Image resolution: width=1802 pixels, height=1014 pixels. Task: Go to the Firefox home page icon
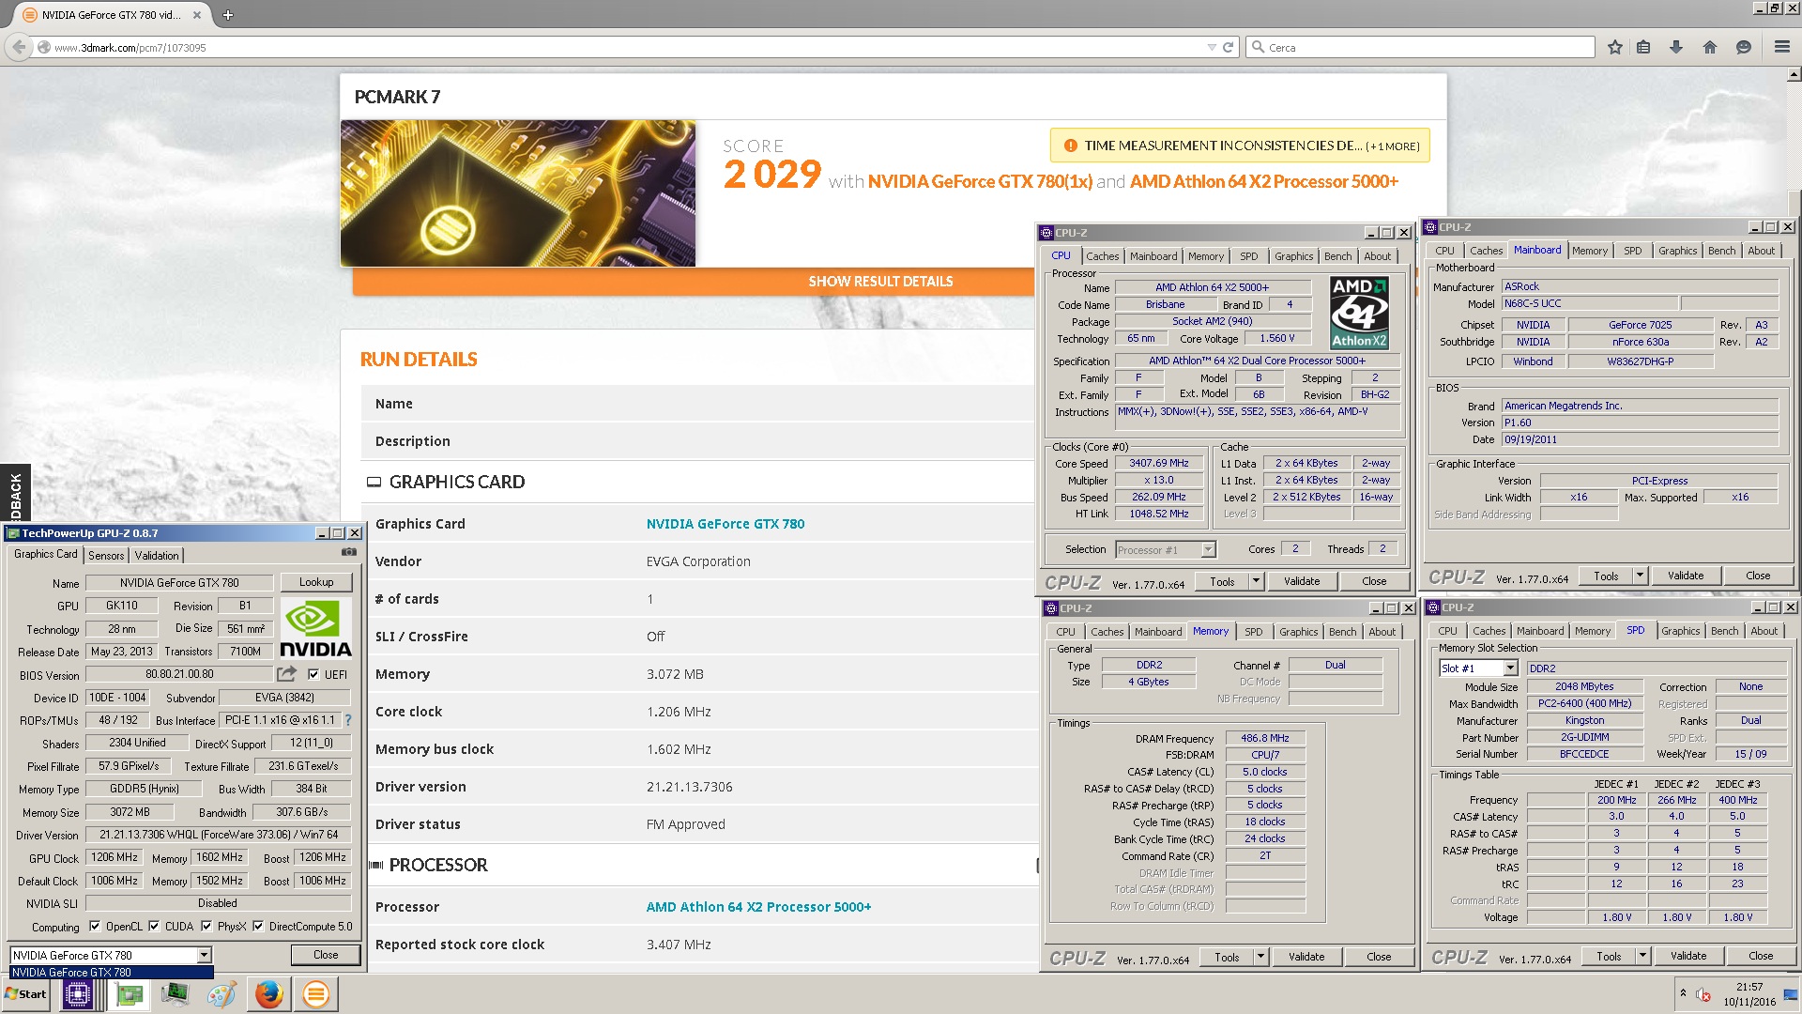pos(1710,47)
